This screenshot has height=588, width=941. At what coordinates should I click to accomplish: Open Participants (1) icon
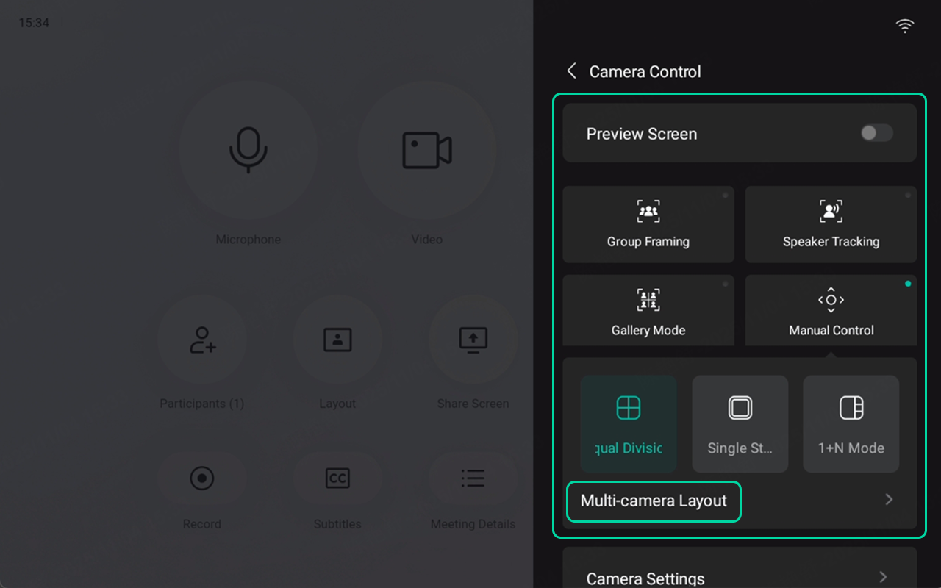tap(202, 340)
